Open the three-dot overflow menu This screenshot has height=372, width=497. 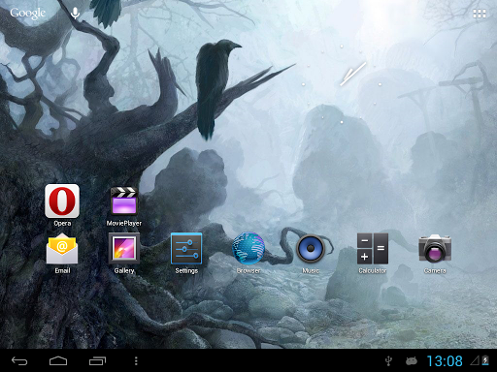(136, 361)
